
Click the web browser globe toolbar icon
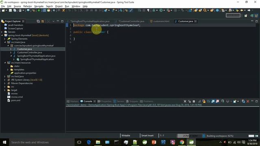point(217,11)
